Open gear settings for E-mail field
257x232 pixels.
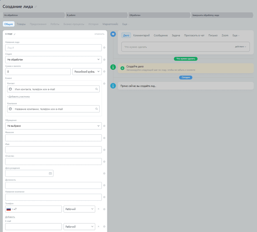(x=104, y=226)
